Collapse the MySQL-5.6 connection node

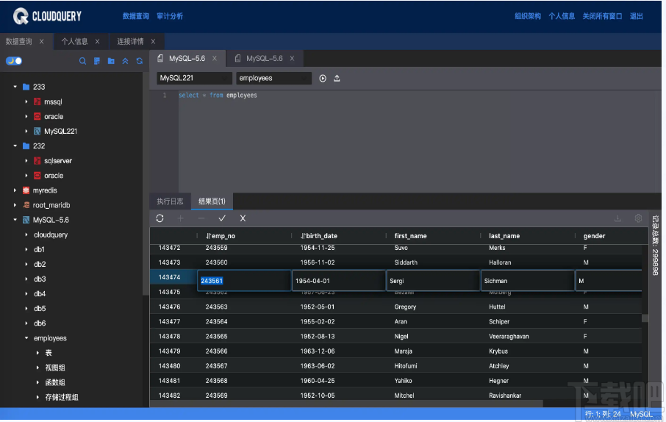coord(15,220)
